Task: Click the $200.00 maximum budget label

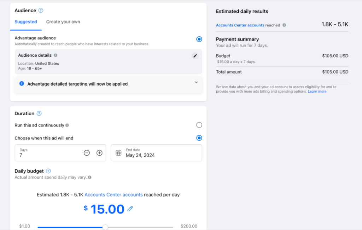Action: (x=189, y=226)
